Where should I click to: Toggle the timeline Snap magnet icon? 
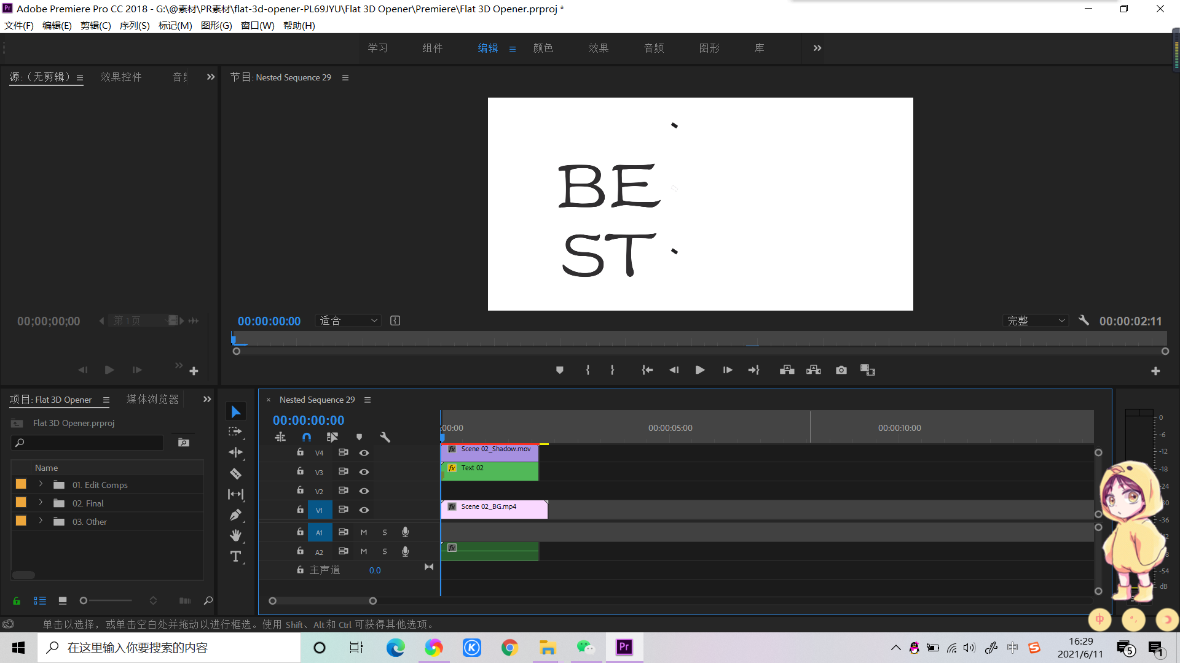coord(307,437)
